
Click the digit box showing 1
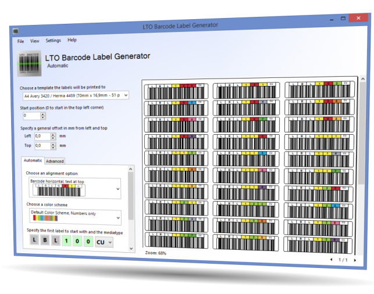pos(66,241)
